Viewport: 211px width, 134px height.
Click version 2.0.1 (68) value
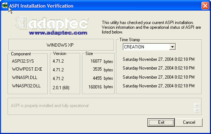[61, 88]
